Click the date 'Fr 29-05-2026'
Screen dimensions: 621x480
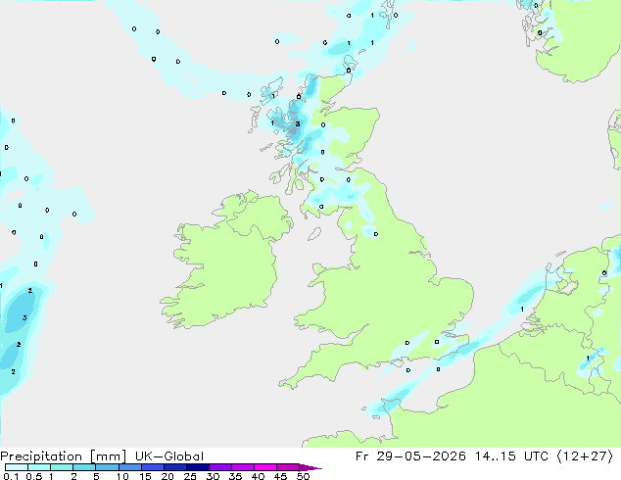pyautogui.click(x=410, y=456)
